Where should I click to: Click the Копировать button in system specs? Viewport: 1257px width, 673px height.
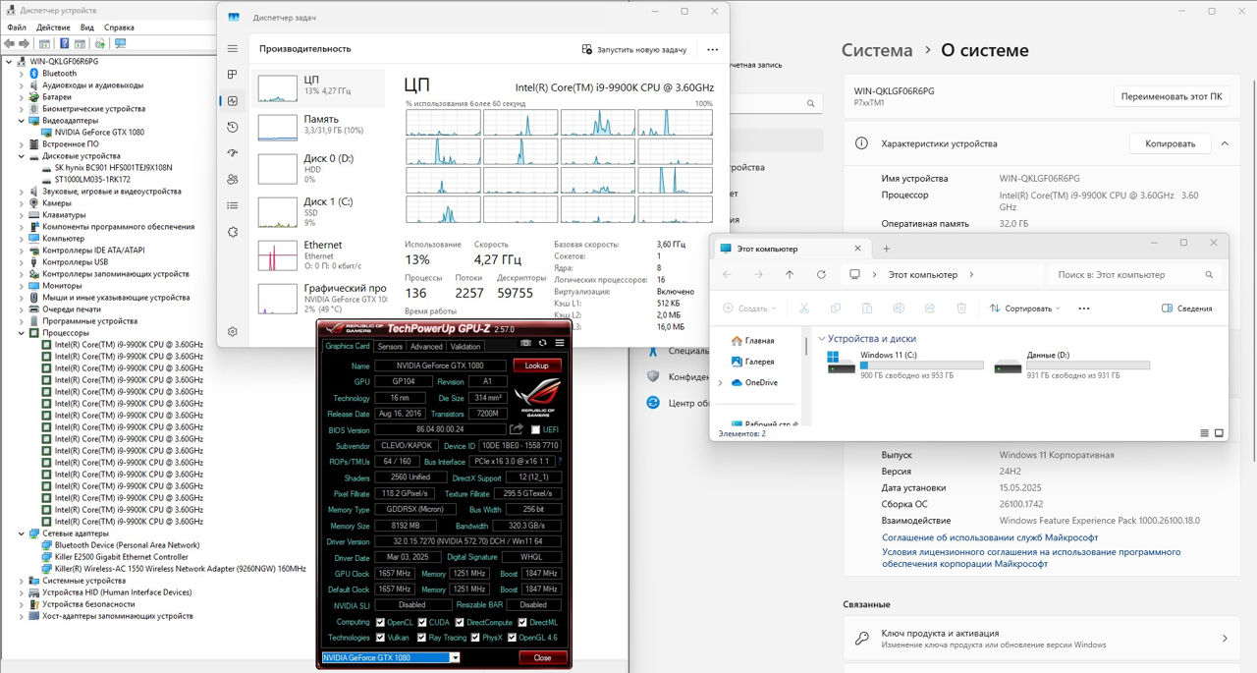(x=1170, y=143)
